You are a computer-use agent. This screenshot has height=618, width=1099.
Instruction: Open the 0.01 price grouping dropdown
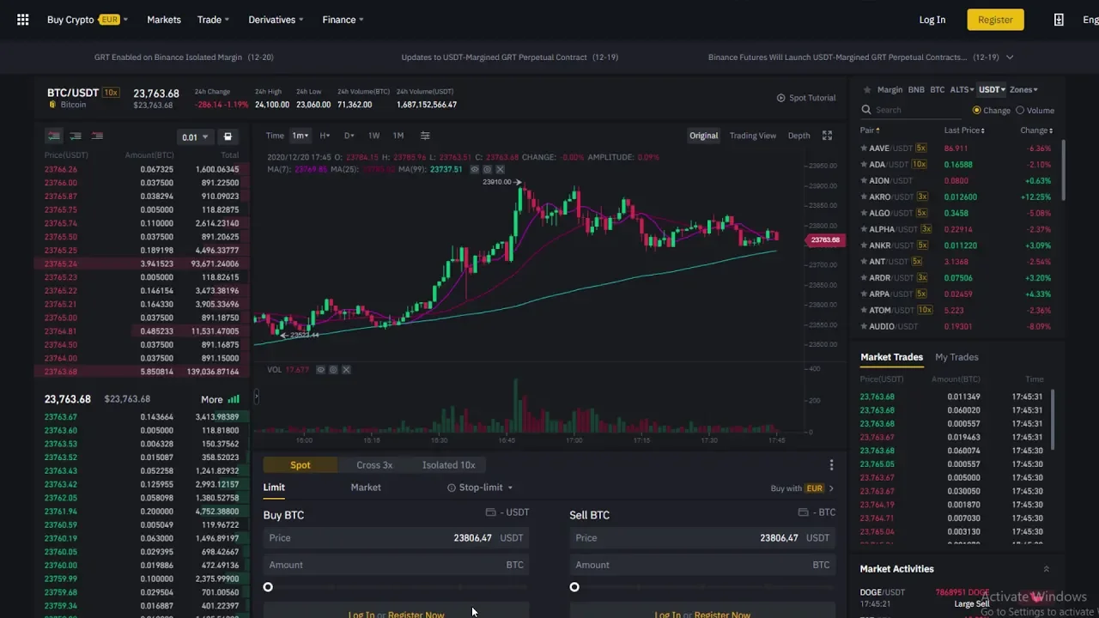point(194,137)
